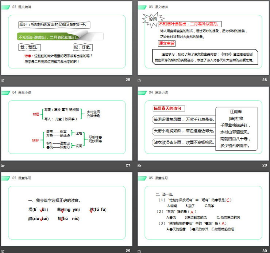Image resolution: width=270 pixels, height=253 pixels.
Task: Click the animation star icon under slide 27
Action: (x=3, y=166)
